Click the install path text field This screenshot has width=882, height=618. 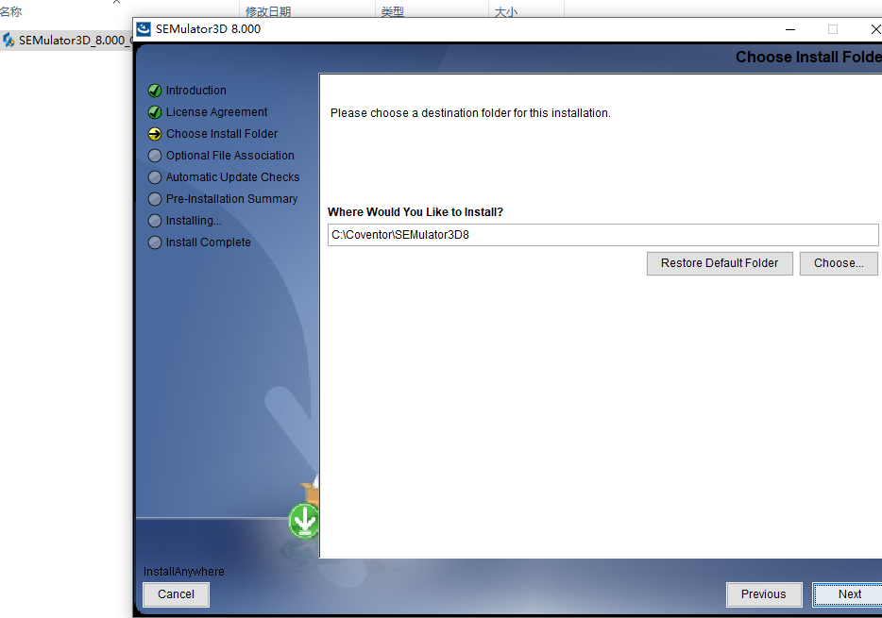click(x=603, y=235)
